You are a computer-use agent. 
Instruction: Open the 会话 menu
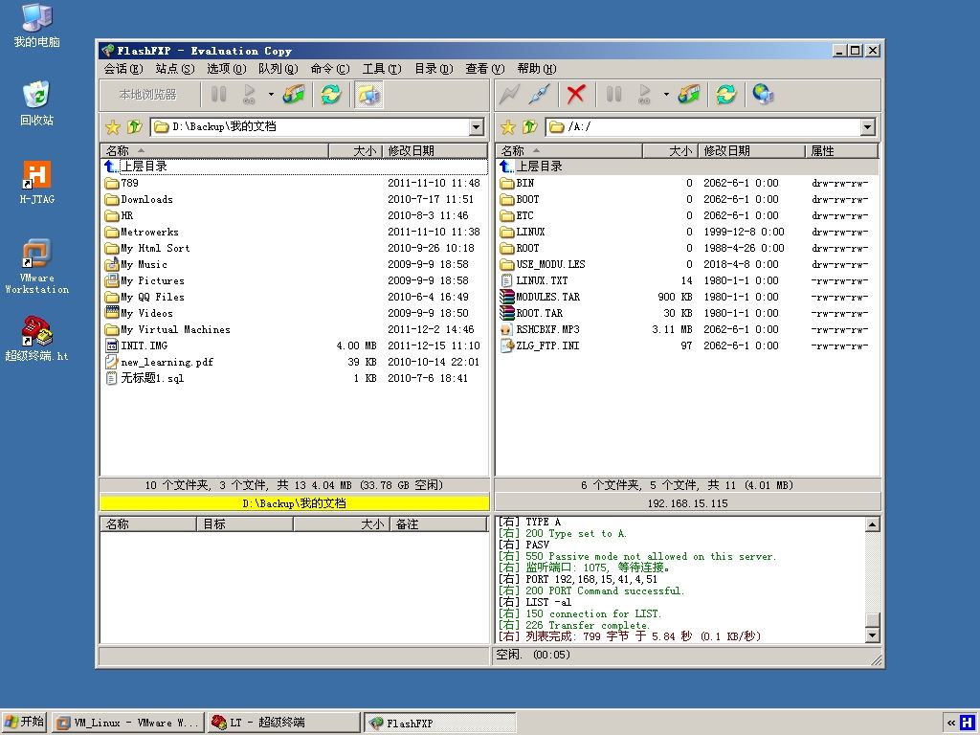(x=123, y=69)
